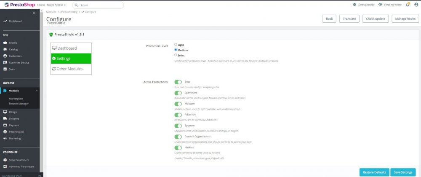The width and height of the screenshot is (421, 177).
Task: Click the Catalog sidebar label
Action: click(x=13, y=49)
